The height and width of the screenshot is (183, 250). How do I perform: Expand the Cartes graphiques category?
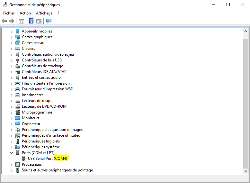(x=11, y=37)
